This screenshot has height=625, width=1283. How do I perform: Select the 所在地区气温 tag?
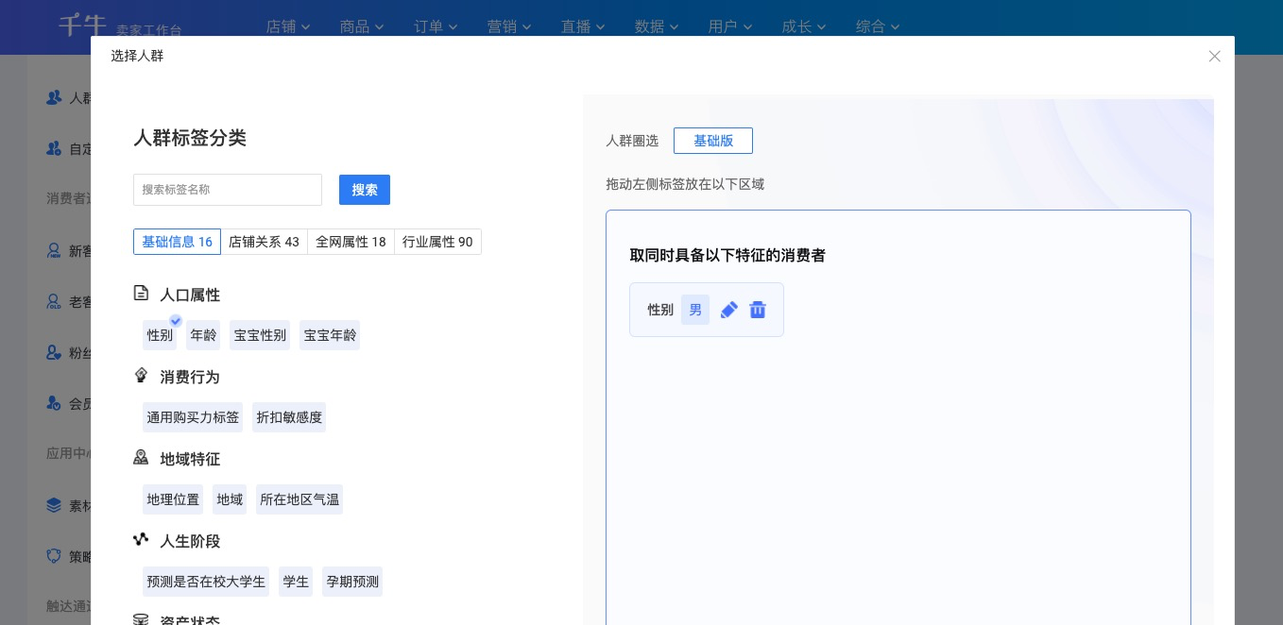(x=299, y=499)
